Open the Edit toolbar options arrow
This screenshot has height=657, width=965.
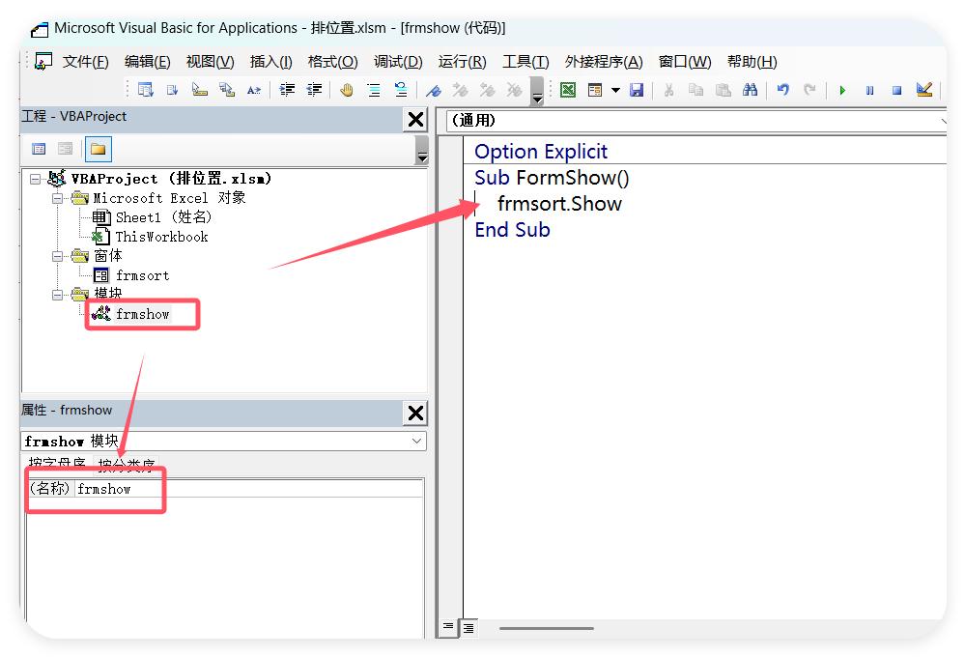point(537,91)
